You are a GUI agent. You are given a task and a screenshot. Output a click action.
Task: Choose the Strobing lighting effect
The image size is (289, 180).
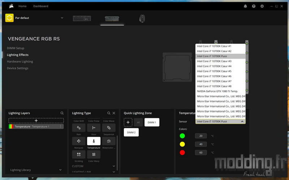coord(79,154)
